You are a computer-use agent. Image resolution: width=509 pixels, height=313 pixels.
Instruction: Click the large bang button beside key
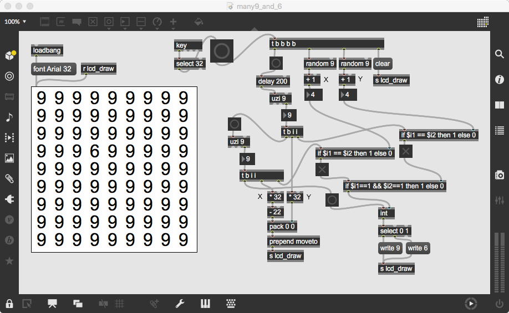(222, 51)
